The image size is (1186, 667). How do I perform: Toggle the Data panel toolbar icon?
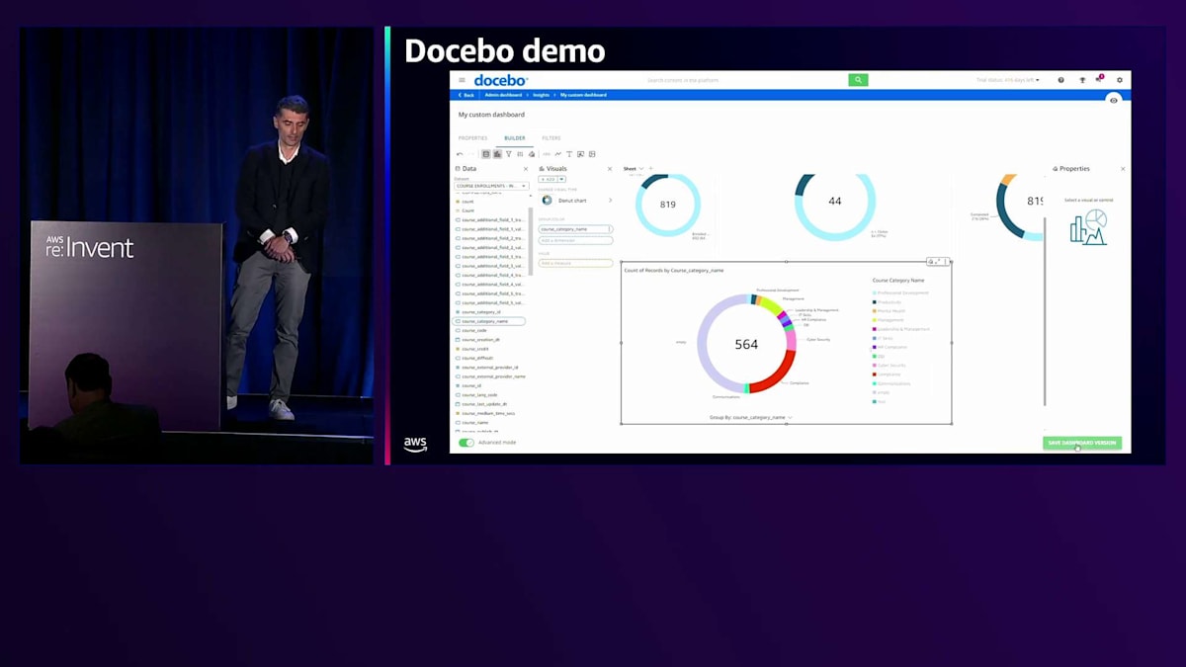pyautogui.click(x=485, y=154)
